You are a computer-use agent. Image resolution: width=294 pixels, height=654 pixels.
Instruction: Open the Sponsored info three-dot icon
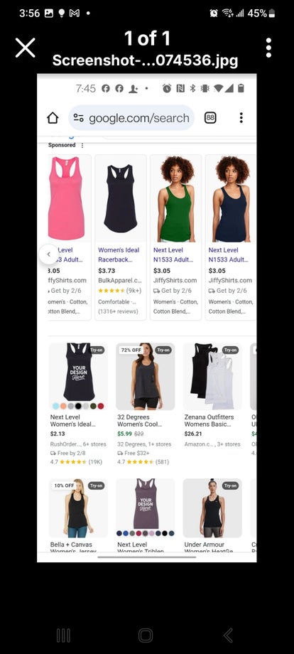[82, 145]
